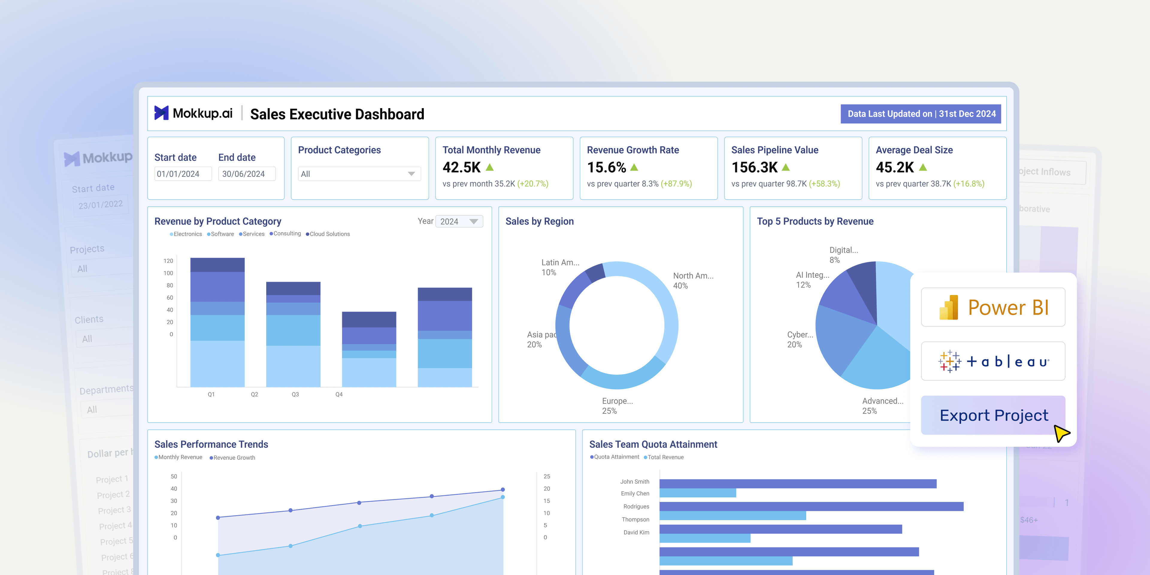Click the Export Project button
Screen dimensions: 1150x575
point(993,415)
